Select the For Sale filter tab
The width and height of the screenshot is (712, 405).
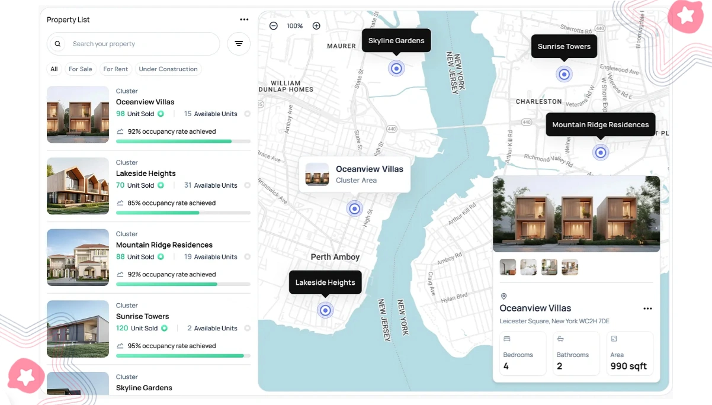[81, 69]
